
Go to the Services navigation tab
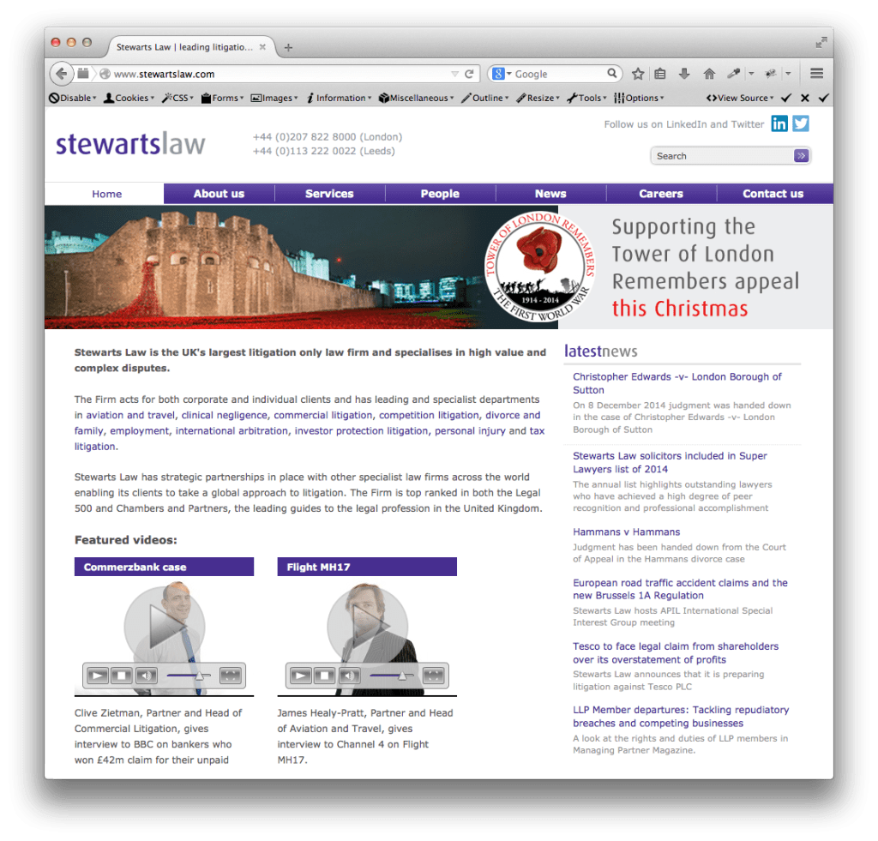pos(329,194)
